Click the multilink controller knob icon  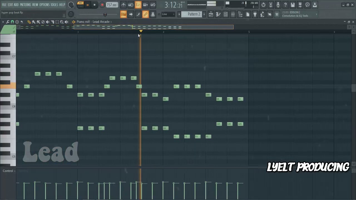153,14
